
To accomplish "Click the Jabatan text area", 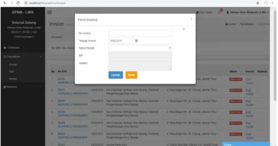I will 140,65.
